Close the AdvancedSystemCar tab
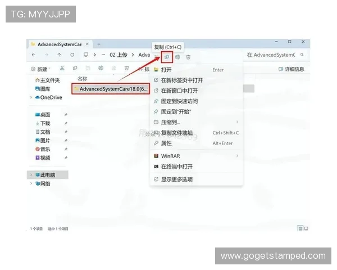 click(x=87, y=44)
